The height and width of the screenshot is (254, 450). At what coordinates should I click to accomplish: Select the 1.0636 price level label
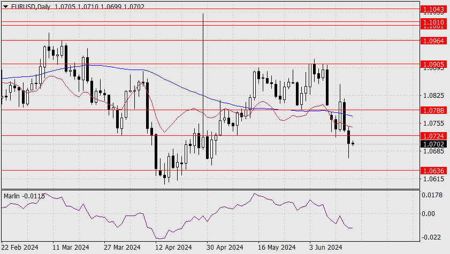[x=433, y=171]
